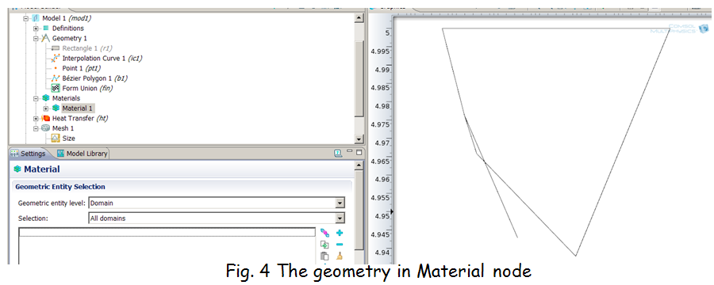Open the help icon in Settings header
The height and width of the screenshot is (285, 714).
point(338,153)
